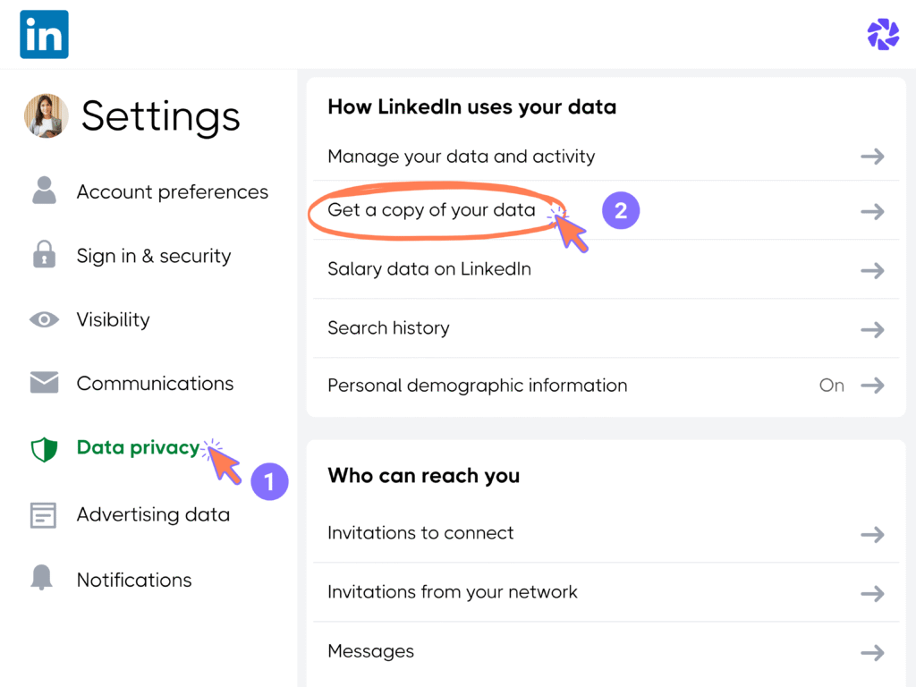Click the profile avatar thumbnail
This screenshot has width=916, height=687.
coord(47,116)
